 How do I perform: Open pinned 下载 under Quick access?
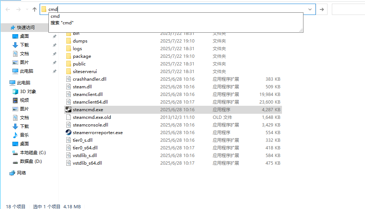[24, 45]
